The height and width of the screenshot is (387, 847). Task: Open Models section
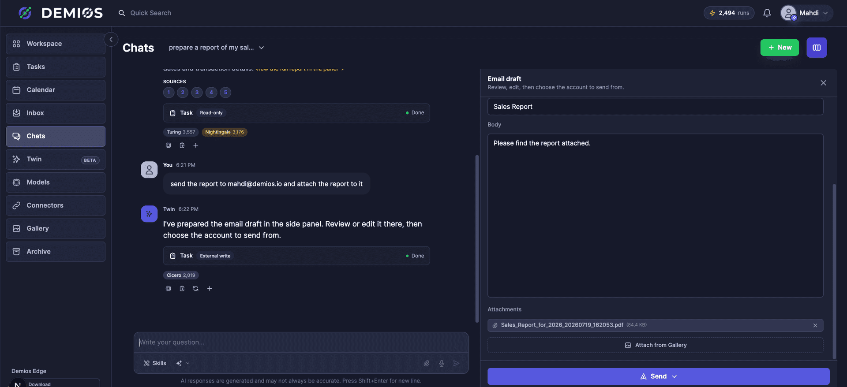56,182
